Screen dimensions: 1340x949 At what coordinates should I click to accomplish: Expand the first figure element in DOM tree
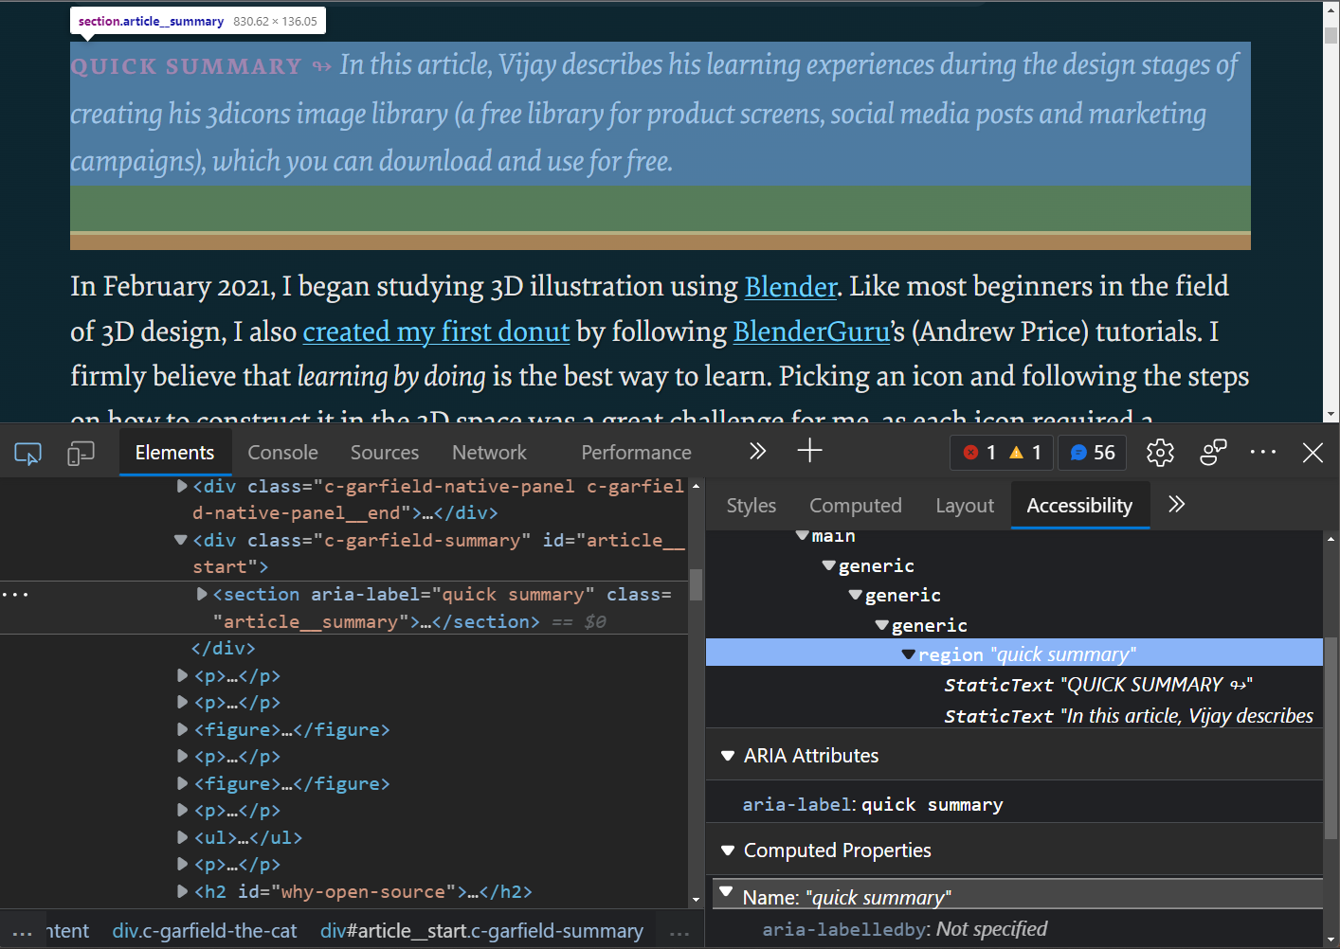click(x=181, y=729)
